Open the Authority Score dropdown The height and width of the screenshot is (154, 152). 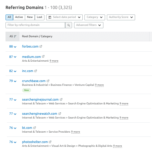click(121, 17)
